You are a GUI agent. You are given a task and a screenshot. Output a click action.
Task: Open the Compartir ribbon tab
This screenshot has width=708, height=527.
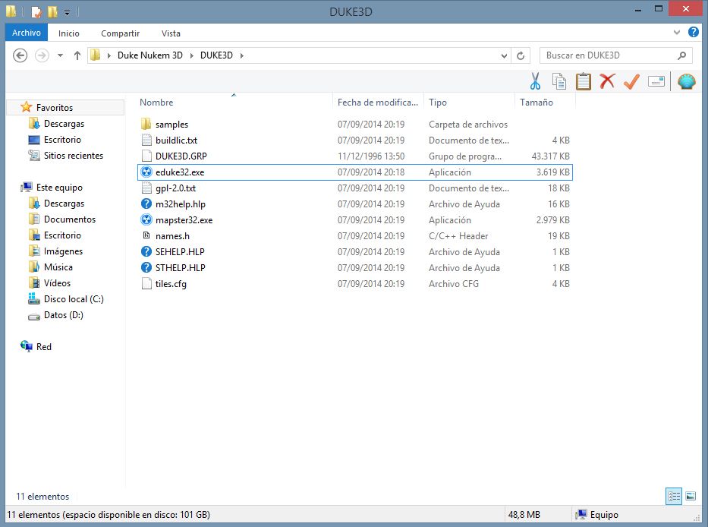120,33
